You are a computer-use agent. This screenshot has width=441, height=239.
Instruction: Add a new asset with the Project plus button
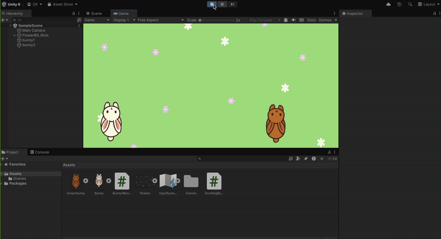click(x=4, y=159)
